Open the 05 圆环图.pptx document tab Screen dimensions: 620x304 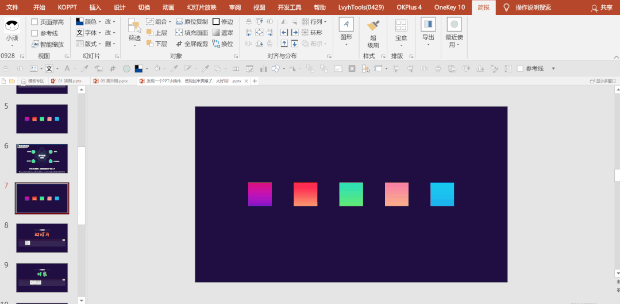coord(111,81)
